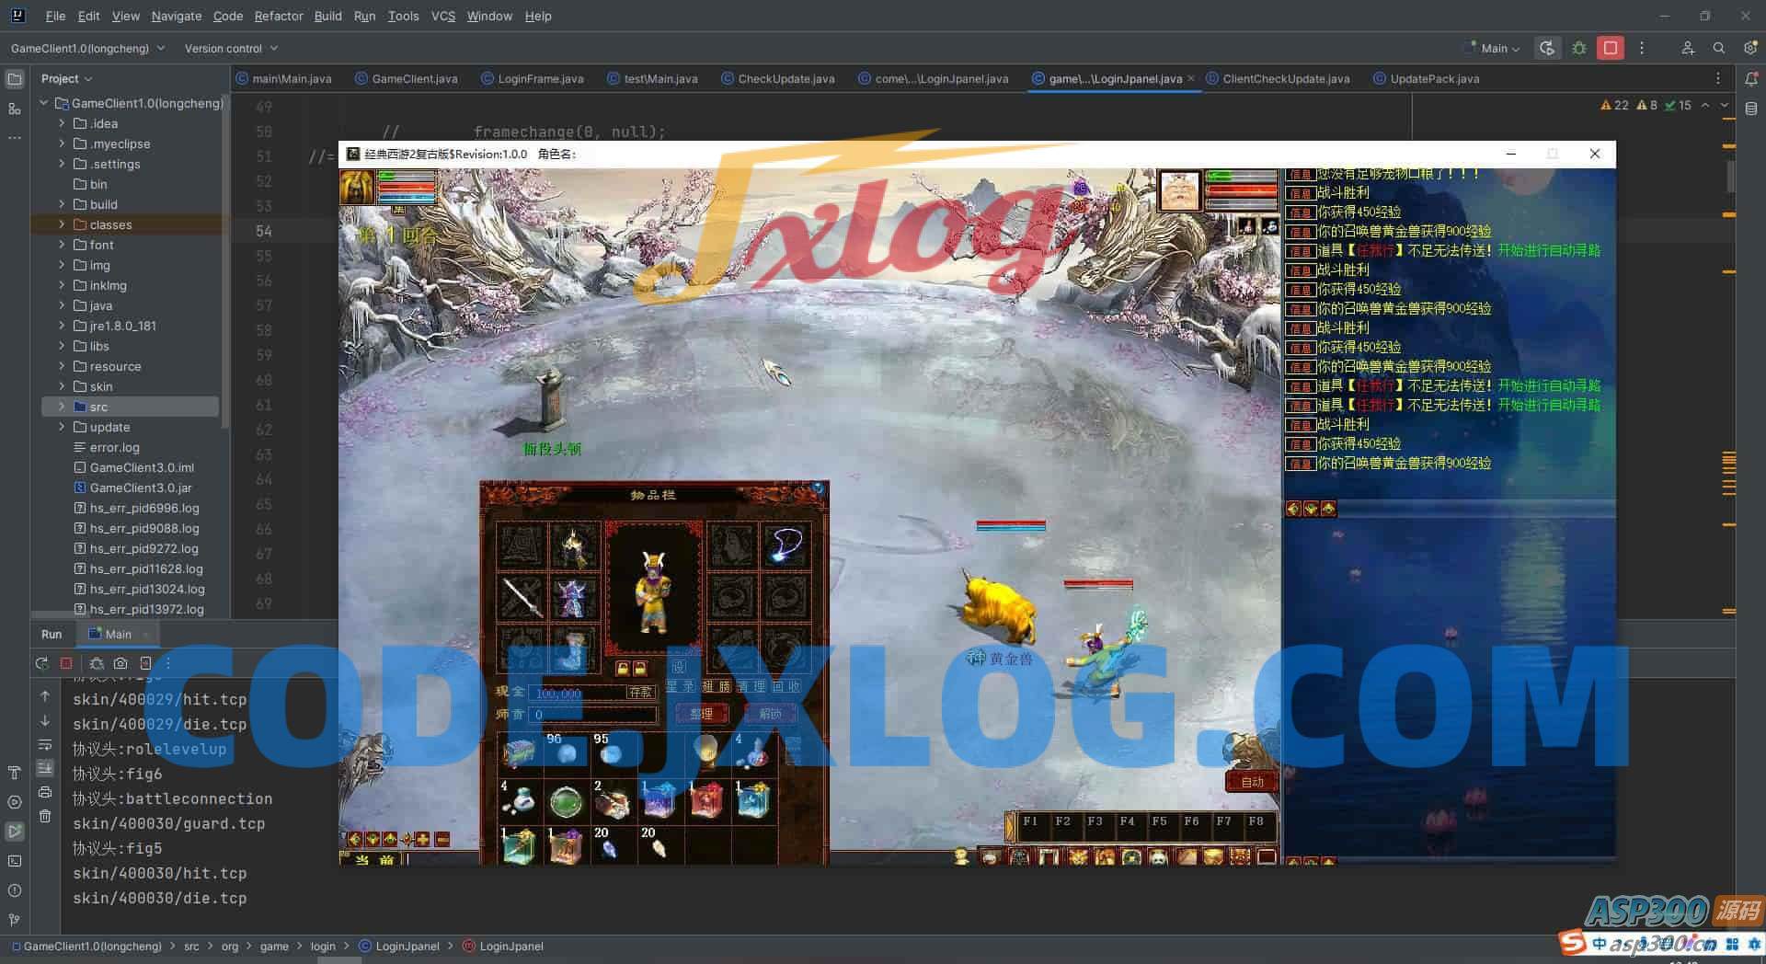Expand the src folder in project tree
The image size is (1766, 964).
click(62, 407)
